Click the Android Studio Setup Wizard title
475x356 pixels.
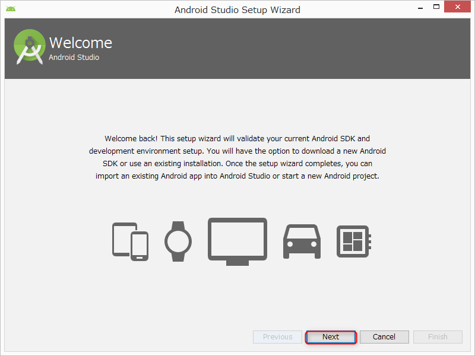click(237, 10)
